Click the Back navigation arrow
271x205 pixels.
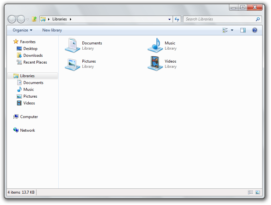[12, 19]
